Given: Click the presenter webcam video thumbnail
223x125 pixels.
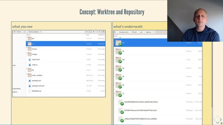Looking at the screenshot, I should pos(195,21).
